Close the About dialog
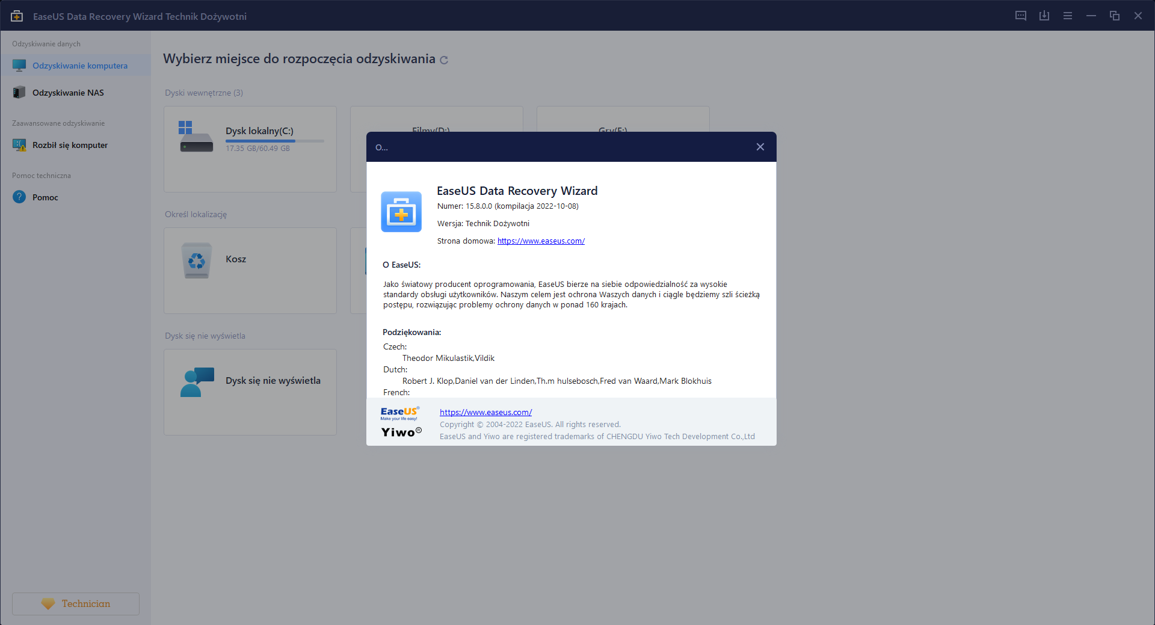Screen dimensions: 1155x625 point(760,147)
